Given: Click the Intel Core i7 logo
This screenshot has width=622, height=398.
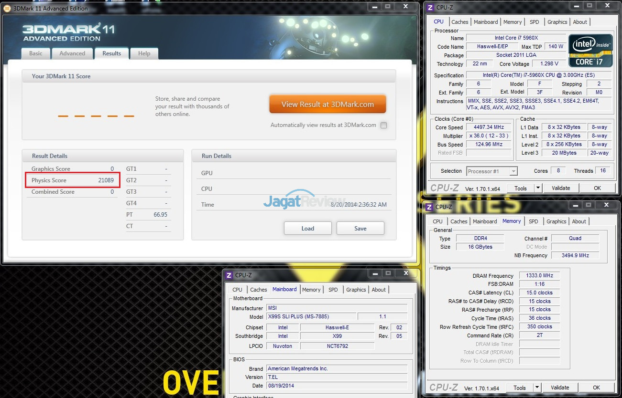Looking at the screenshot, I should [x=590, y=51].
